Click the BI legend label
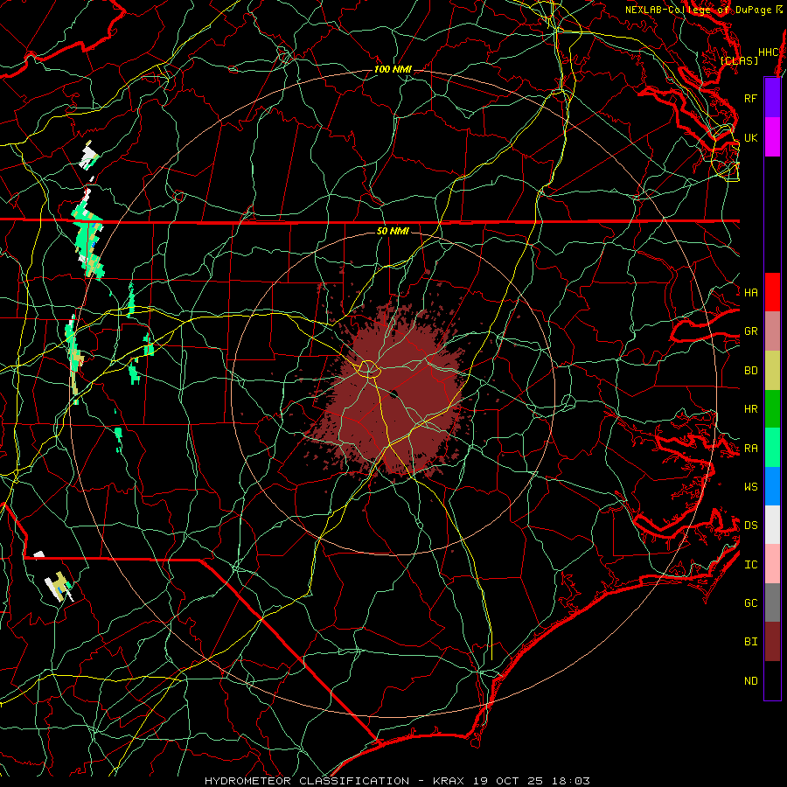Viewport: 787px width, 787px height. (750, 642)
